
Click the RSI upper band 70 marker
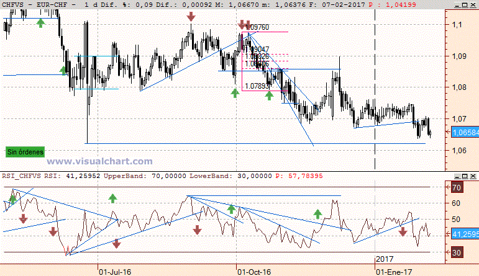(x=457, y=187)
